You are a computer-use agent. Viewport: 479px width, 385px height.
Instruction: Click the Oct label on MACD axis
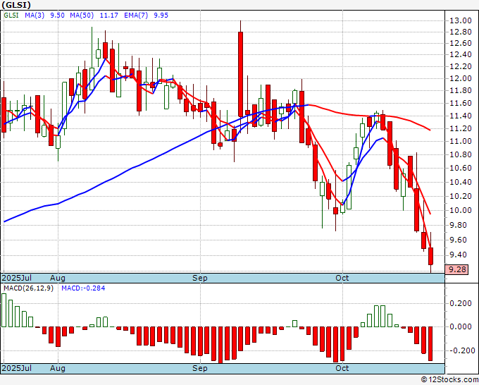pos(342,368)
